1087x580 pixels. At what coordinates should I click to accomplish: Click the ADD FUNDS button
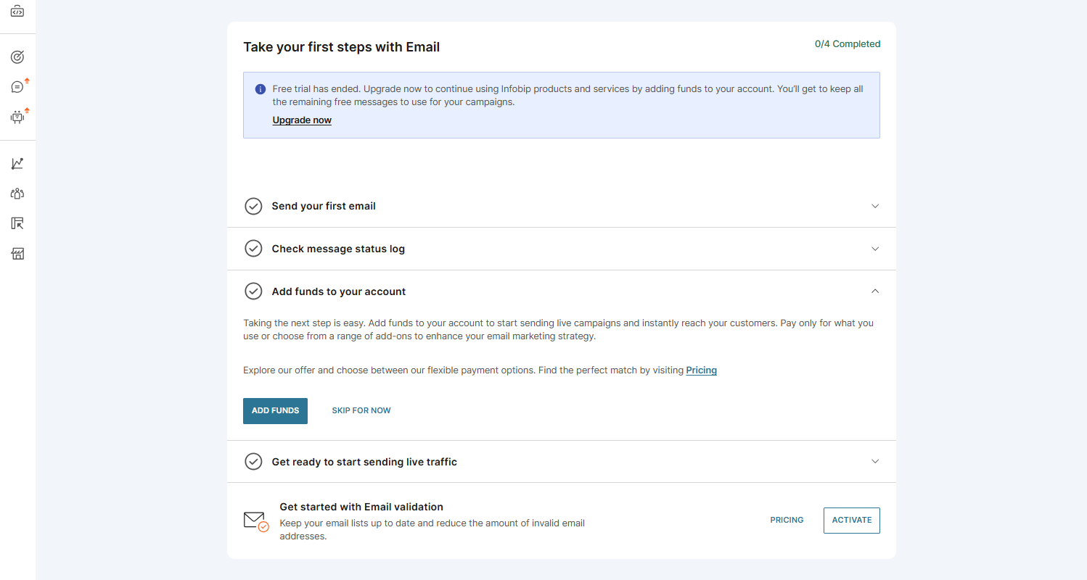[275, 410]
